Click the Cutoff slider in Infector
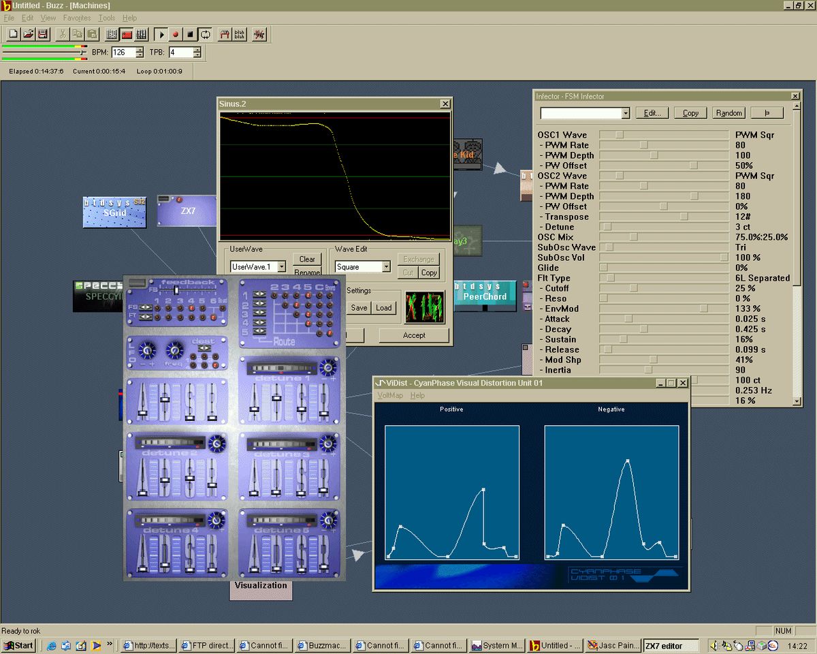This screenshot has width=817, height=654. (633, 288)
